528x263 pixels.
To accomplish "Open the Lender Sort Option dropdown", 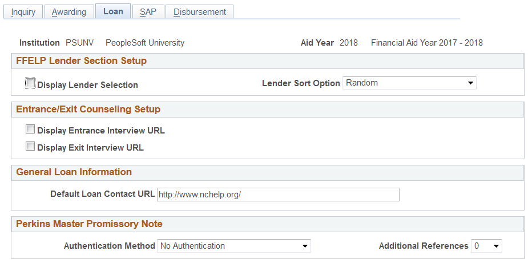I will [409, 83].
